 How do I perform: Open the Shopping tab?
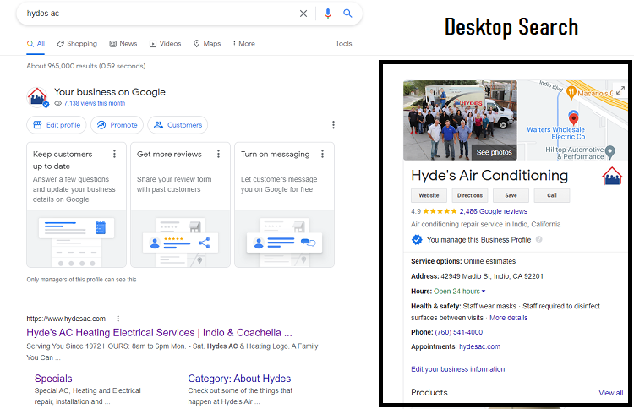[77, 44]
